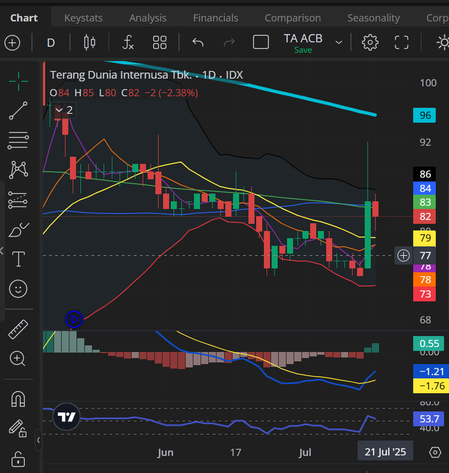Select the Chart tab

[24, 18]
